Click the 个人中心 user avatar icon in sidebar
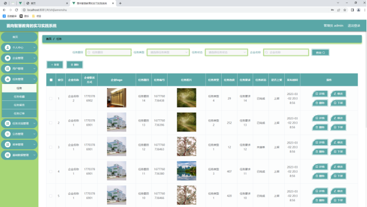367x207 pixels. [7, 48]
